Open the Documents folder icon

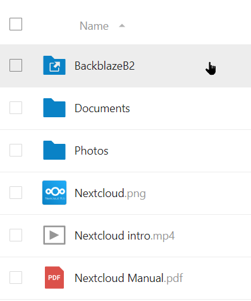pos(54,108)
